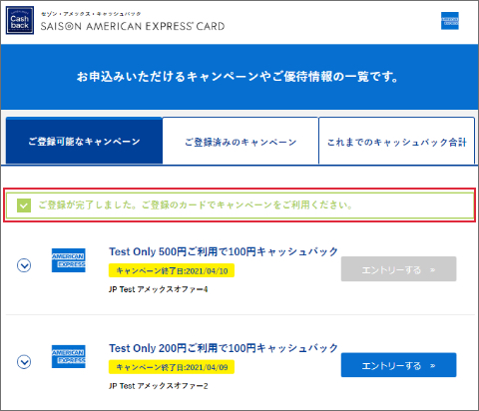Select the ご登録可能なキャンペーン tab
Image resolution: width=479 pixels, height=411 pixels.
point(84,141)
